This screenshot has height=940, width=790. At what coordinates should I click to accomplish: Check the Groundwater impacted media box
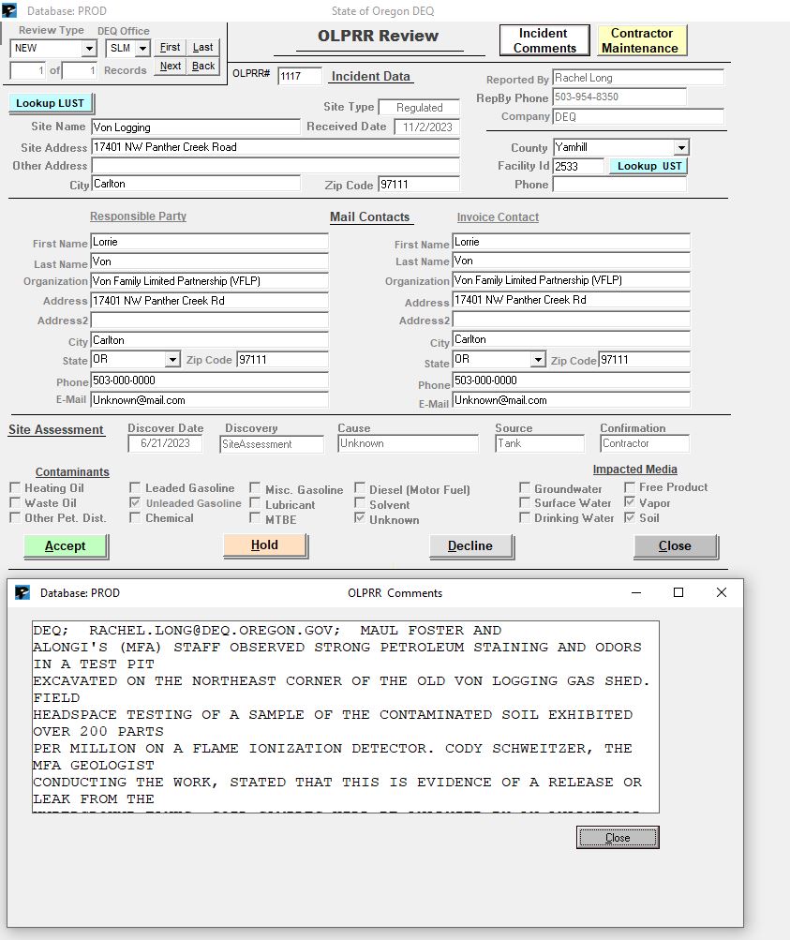[525, 489]
